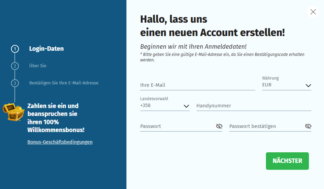Image resolution: width=324 pixels, height=189 pixels.
Task: Select the Login-Daten step
Action: (x=46, y=49)
